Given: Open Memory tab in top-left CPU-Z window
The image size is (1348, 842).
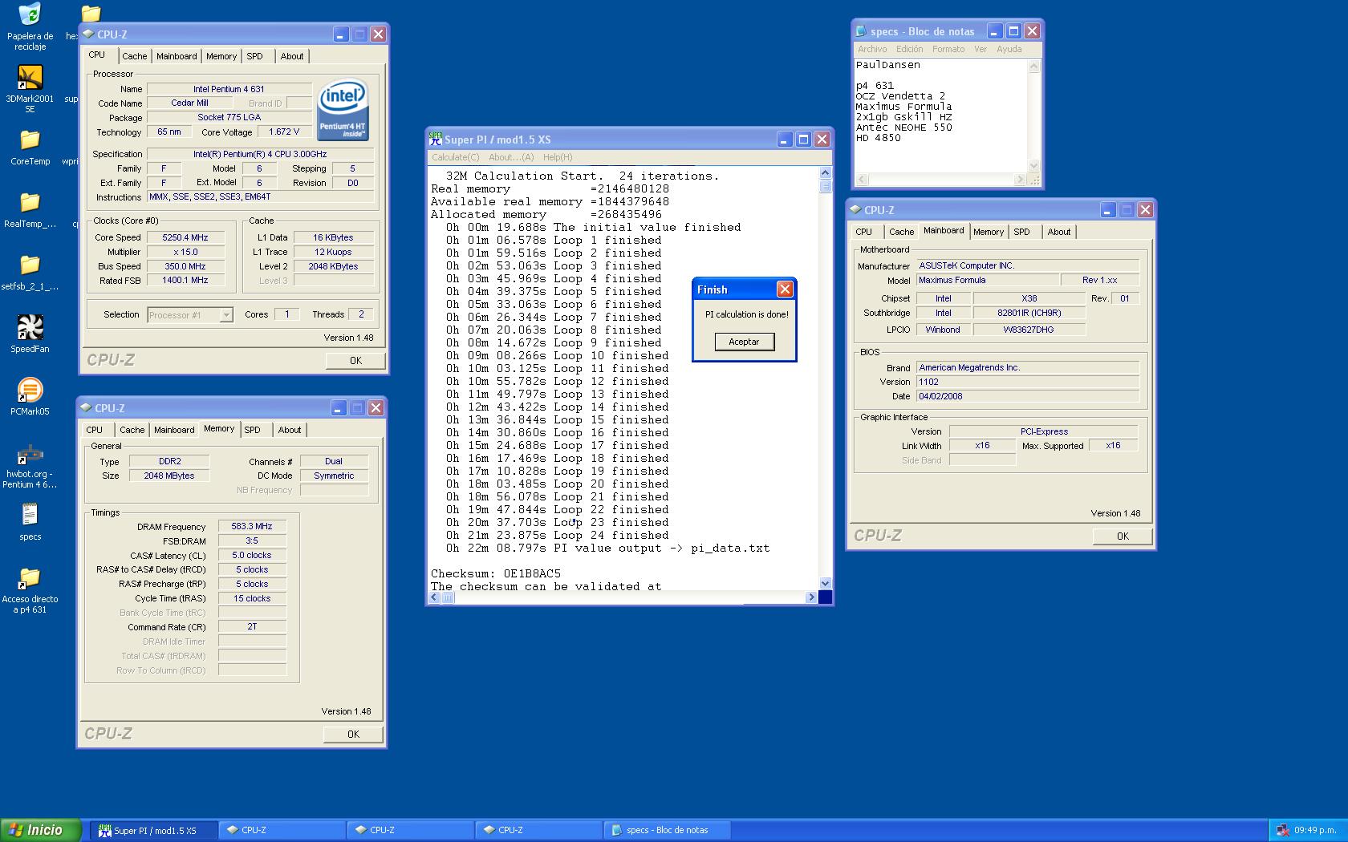Looking at the screenshot, I should click(221, 56).
